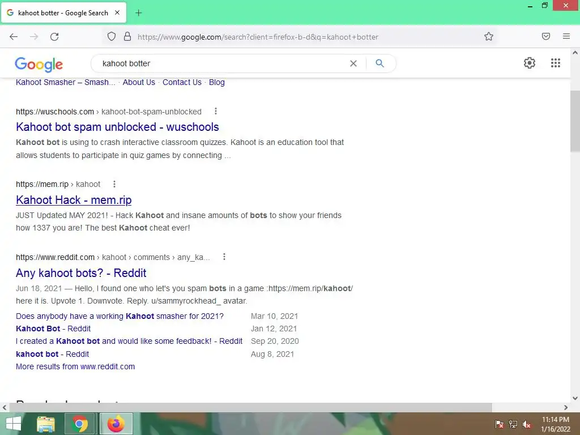Screen dimensions: 580x435
Task: Open the Pocket save icon
Action: [x=546, y=36]
